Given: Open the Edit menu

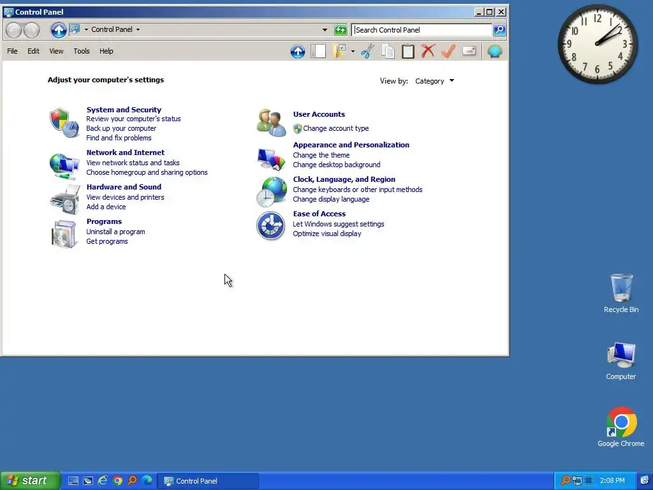Looking at the screenshot, I should 33,51.
